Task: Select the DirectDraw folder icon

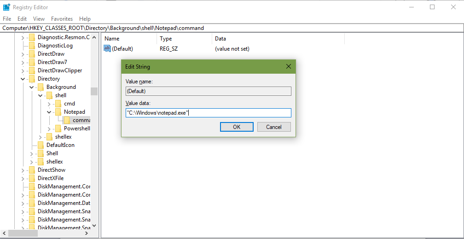Action: click(x=32, y=54)
